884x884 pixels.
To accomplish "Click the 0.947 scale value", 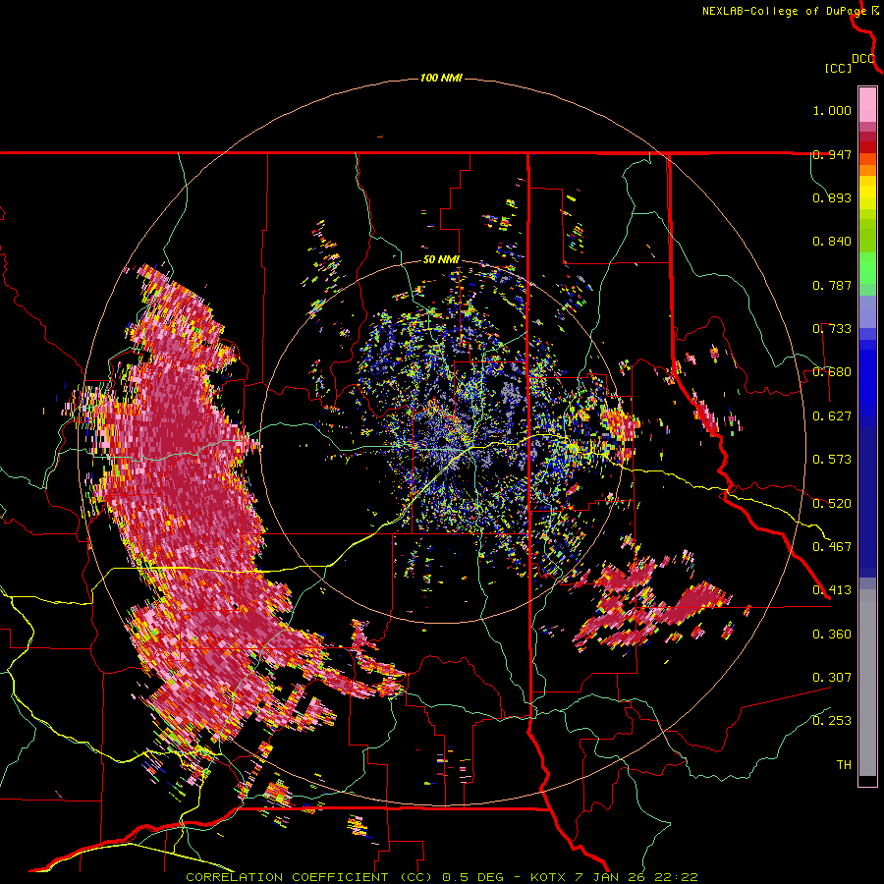I will pos(832,154).
